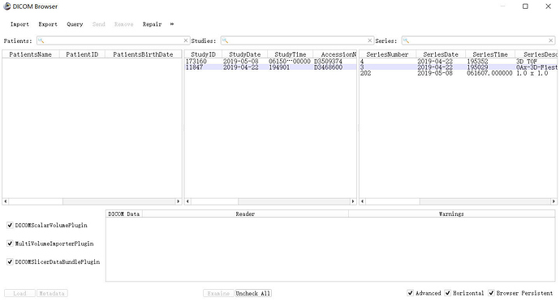
Task: Disable the MultiVolumeImporterPlugin checkbox
Action: [x=10, y=244]
